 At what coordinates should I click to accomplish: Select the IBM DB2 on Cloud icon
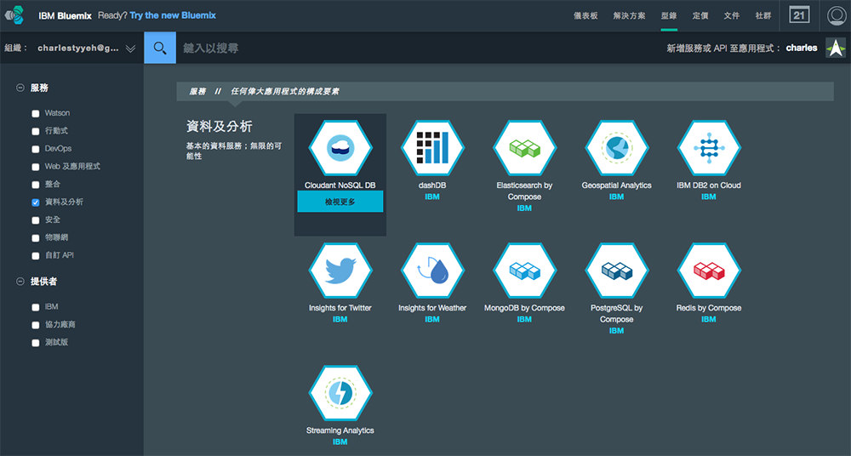[x=708, y=148]
